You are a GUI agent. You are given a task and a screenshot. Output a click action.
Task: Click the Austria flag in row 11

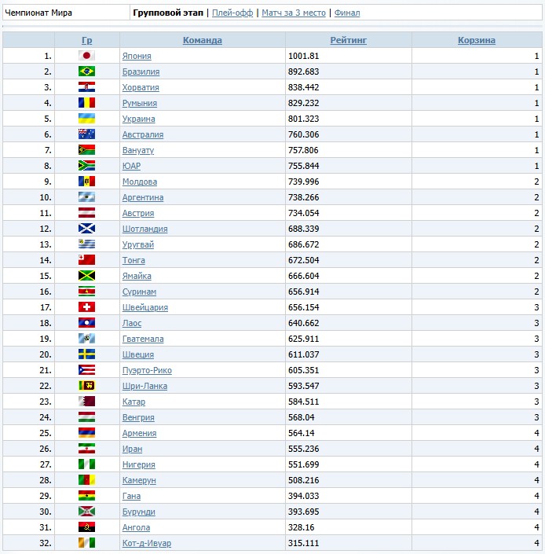click(86, 213)
